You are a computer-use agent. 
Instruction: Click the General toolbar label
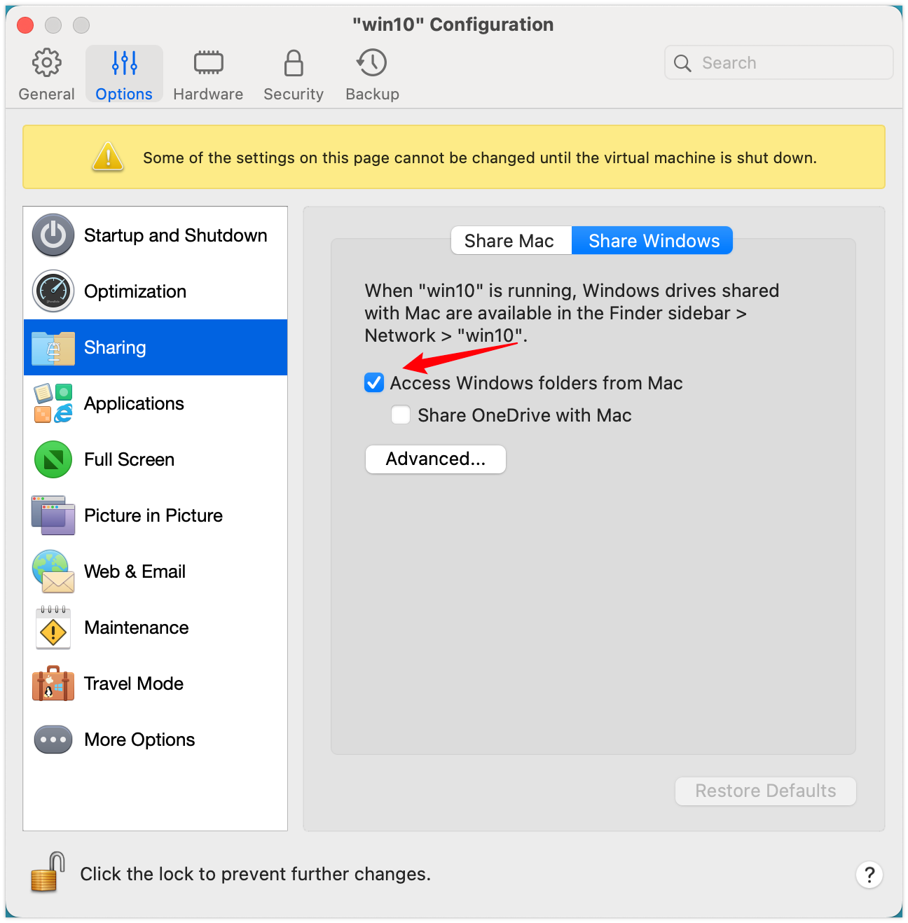(x=46, y=95)
